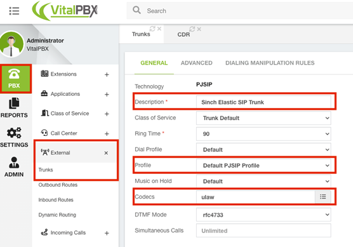Image resolution: width=353 pixels, height=247 pixels.
Task: Click the Administrator avatar image
Action: [11, 44]
